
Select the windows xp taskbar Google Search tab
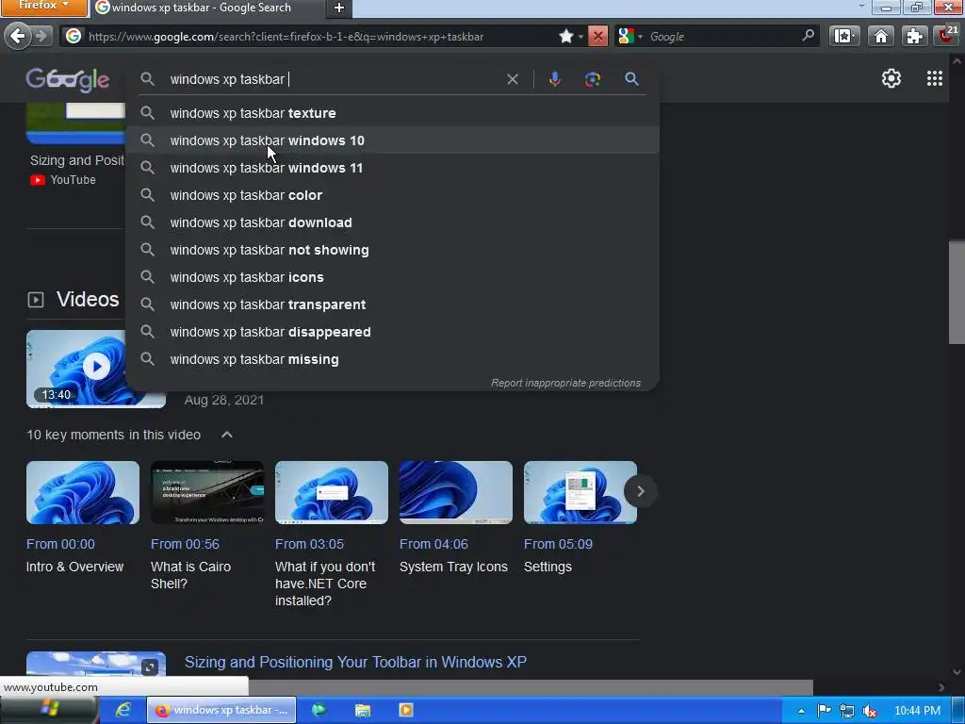tap(206, 8)
